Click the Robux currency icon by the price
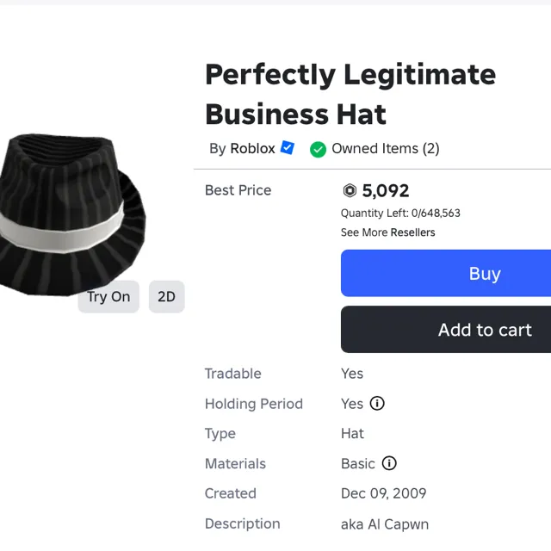Viewport: 551px width, 551px height. point(350,191)
